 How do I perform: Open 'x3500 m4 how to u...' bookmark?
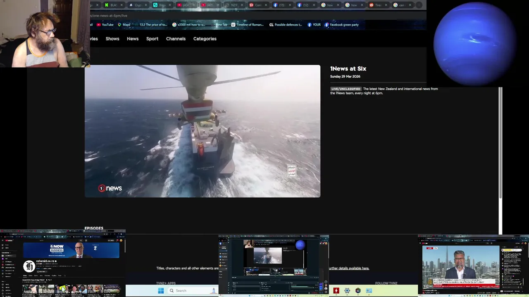tap(188, 25)
